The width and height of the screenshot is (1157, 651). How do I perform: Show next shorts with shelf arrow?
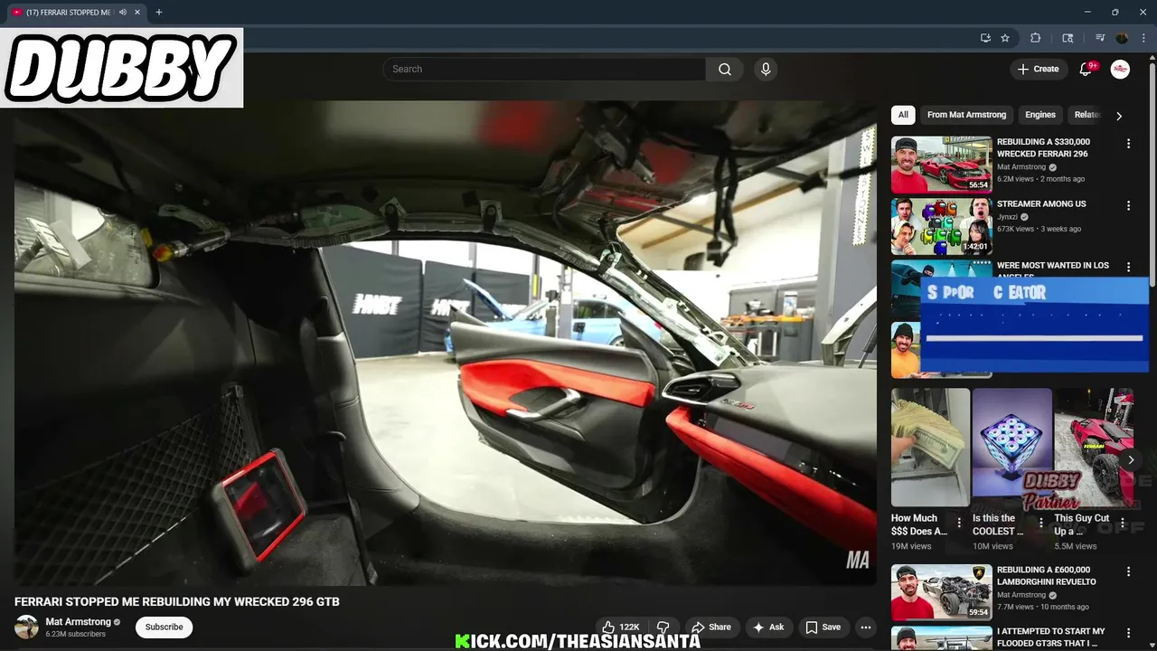click(1131, 460)
